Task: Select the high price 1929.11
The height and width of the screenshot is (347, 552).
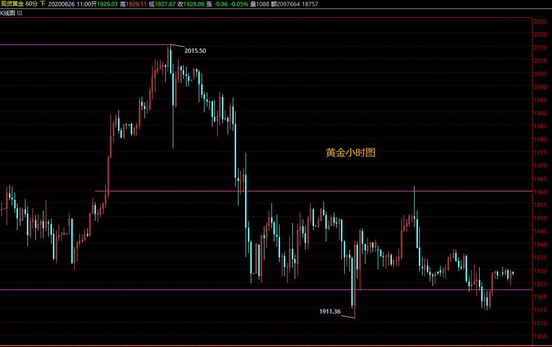Action: (136, 4)
